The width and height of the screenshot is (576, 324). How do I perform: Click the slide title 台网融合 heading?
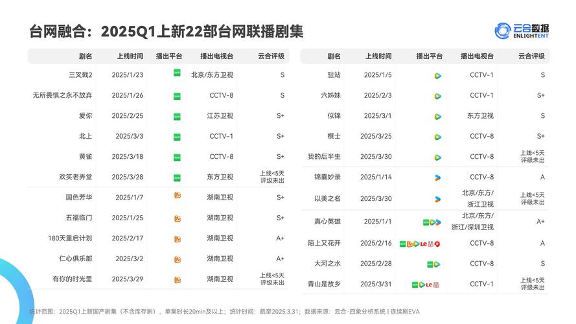(x=166, y=31)
